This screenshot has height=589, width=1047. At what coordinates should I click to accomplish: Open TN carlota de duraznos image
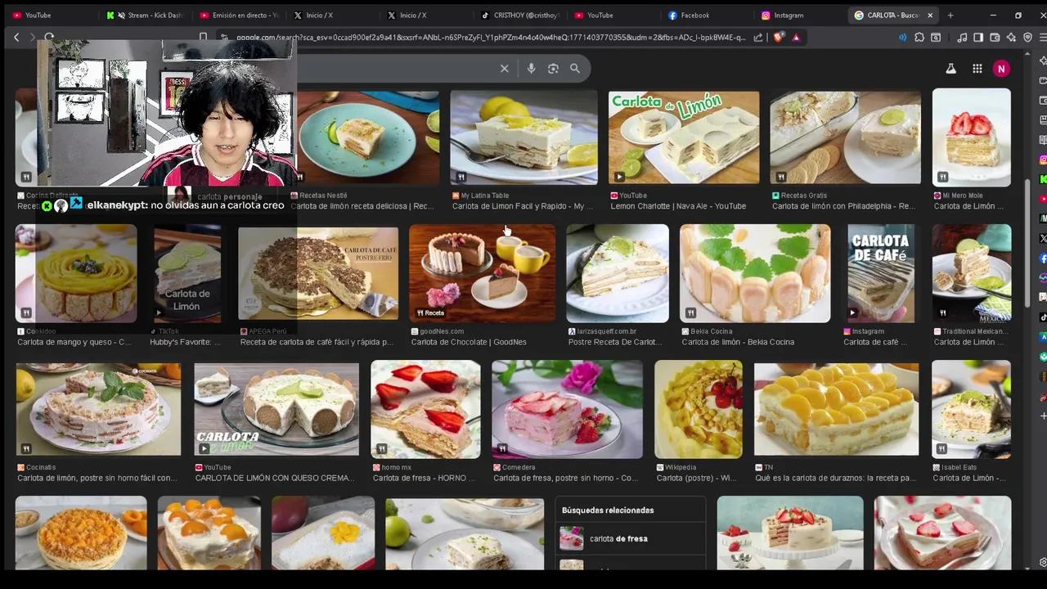click(x=836, y=409)
